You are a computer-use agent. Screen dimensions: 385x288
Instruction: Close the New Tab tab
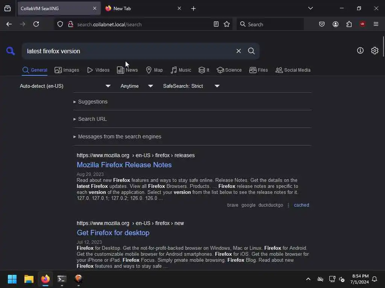[179, 9]
